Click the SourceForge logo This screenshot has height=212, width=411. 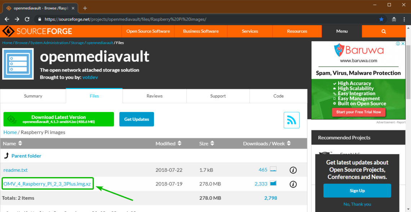point(37,31)
